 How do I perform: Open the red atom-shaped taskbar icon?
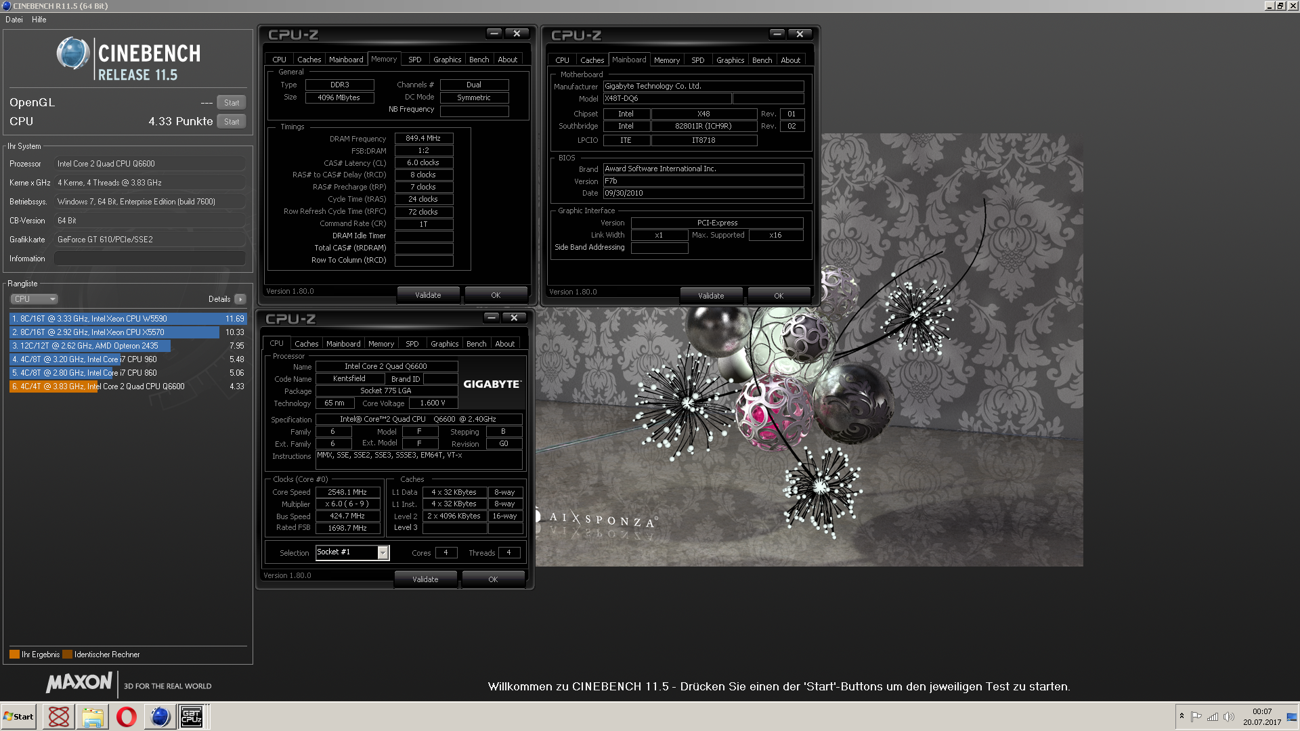[59, 716]
